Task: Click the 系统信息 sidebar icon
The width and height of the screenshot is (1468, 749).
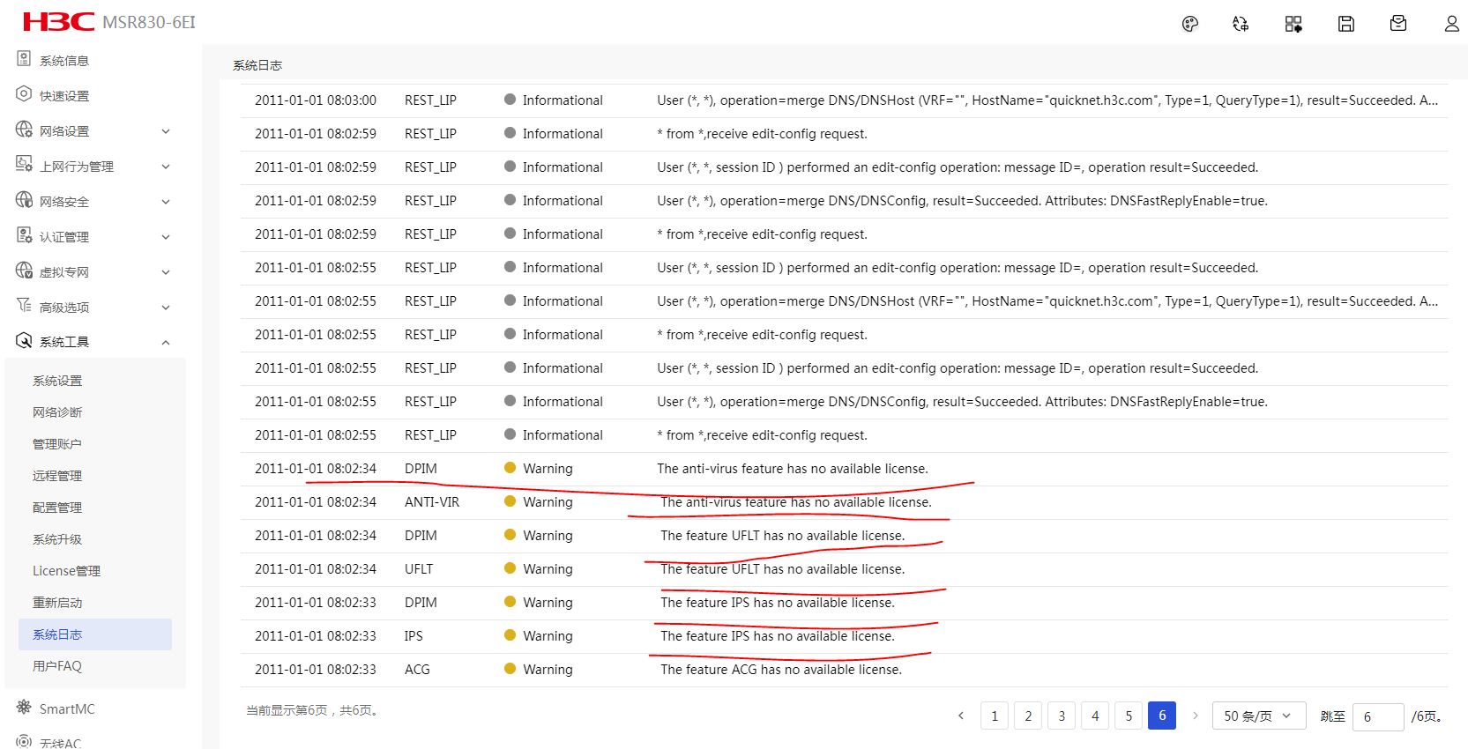Action: pyautogui.click(x=24, y=59)
